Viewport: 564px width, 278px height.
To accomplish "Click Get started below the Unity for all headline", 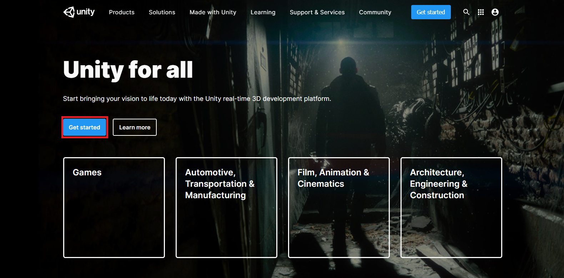I will [x=85, y=127].
